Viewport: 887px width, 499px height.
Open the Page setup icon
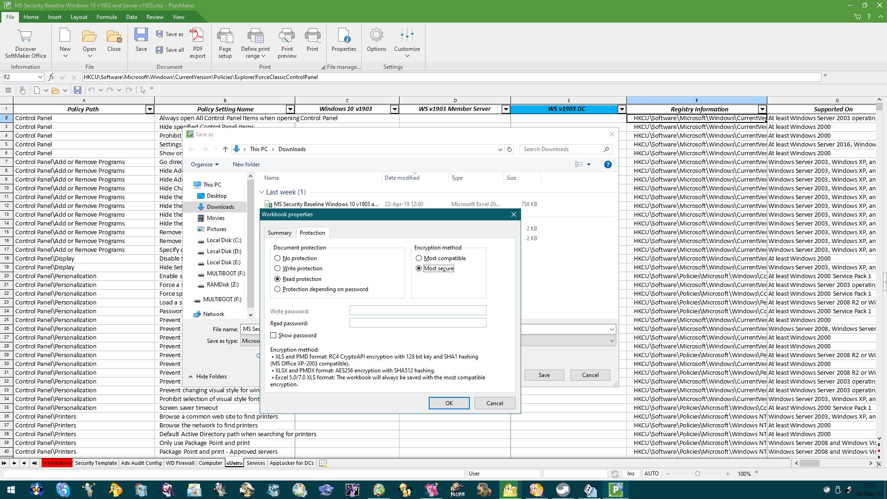(225, 43)
